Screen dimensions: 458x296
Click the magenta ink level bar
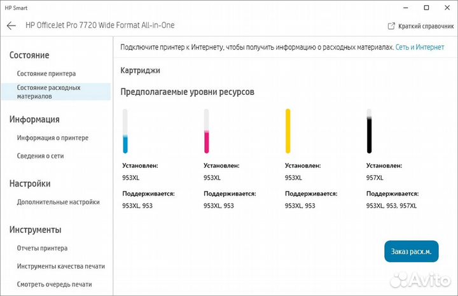[207, 131]
